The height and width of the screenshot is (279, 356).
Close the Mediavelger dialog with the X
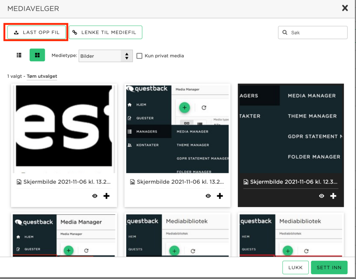(x=345, y=8)
